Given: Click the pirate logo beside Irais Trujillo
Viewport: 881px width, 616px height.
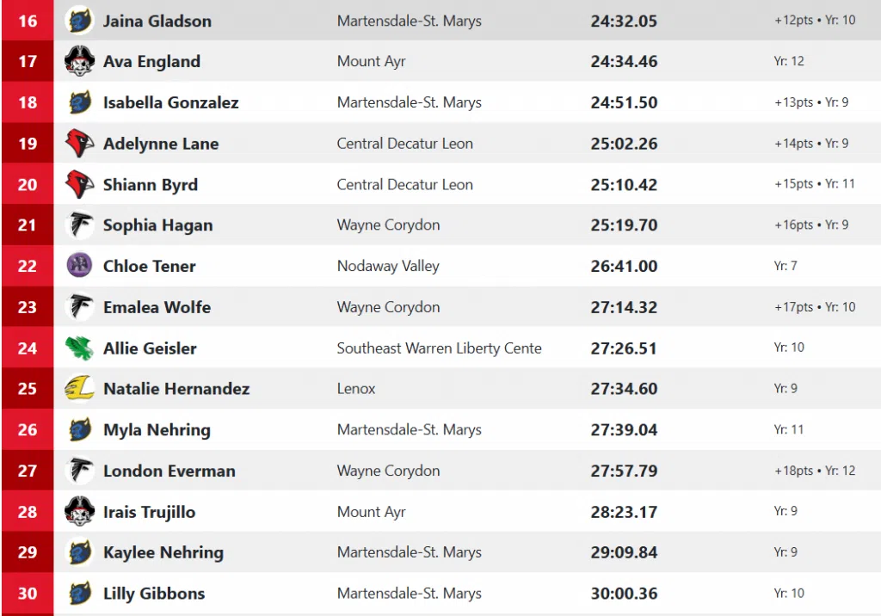Looking at the screenshot, I should coord(80,512).
